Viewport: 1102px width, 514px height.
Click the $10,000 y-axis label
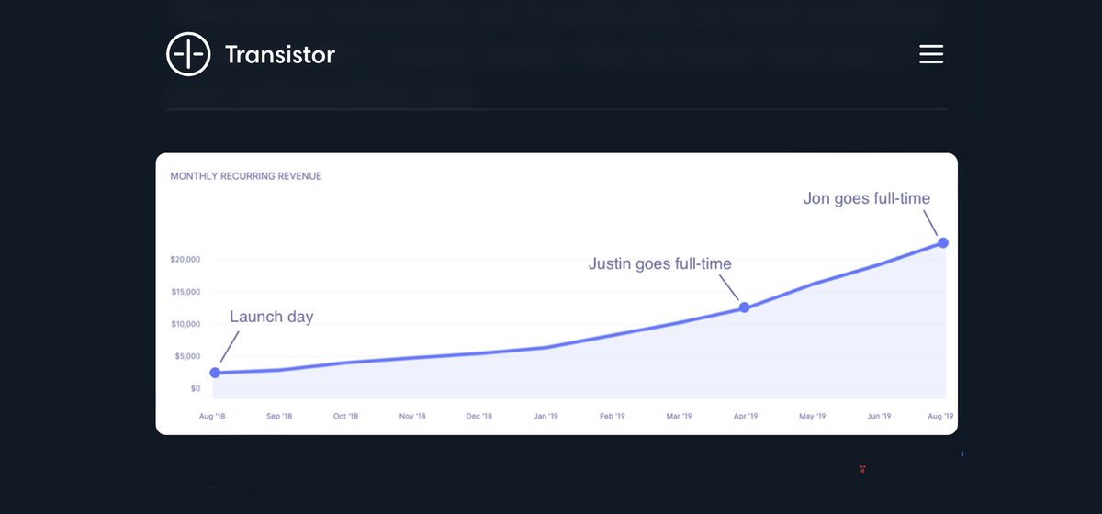[x=186, y=324]
